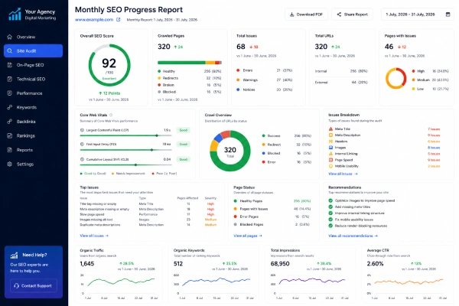
Task: Click the Download PDF button
Action: 306,15
